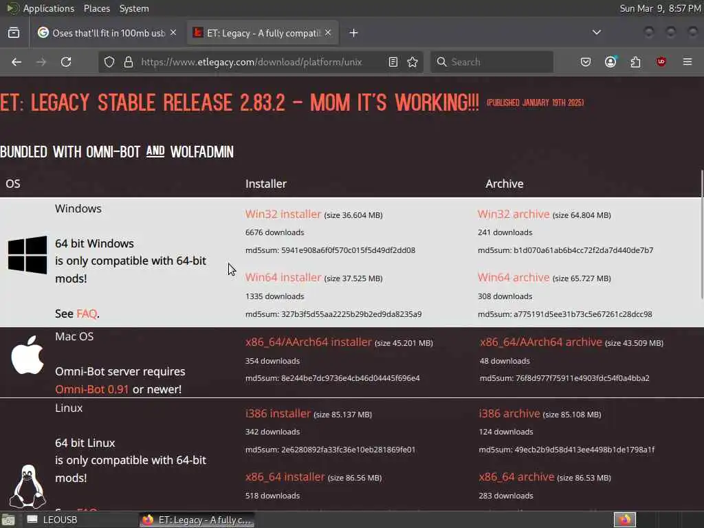Click 'Bundled with Omni-Bot and WolfAdmin' heading
The height and width of the screenshot is (528, 704).
point(117,152)
